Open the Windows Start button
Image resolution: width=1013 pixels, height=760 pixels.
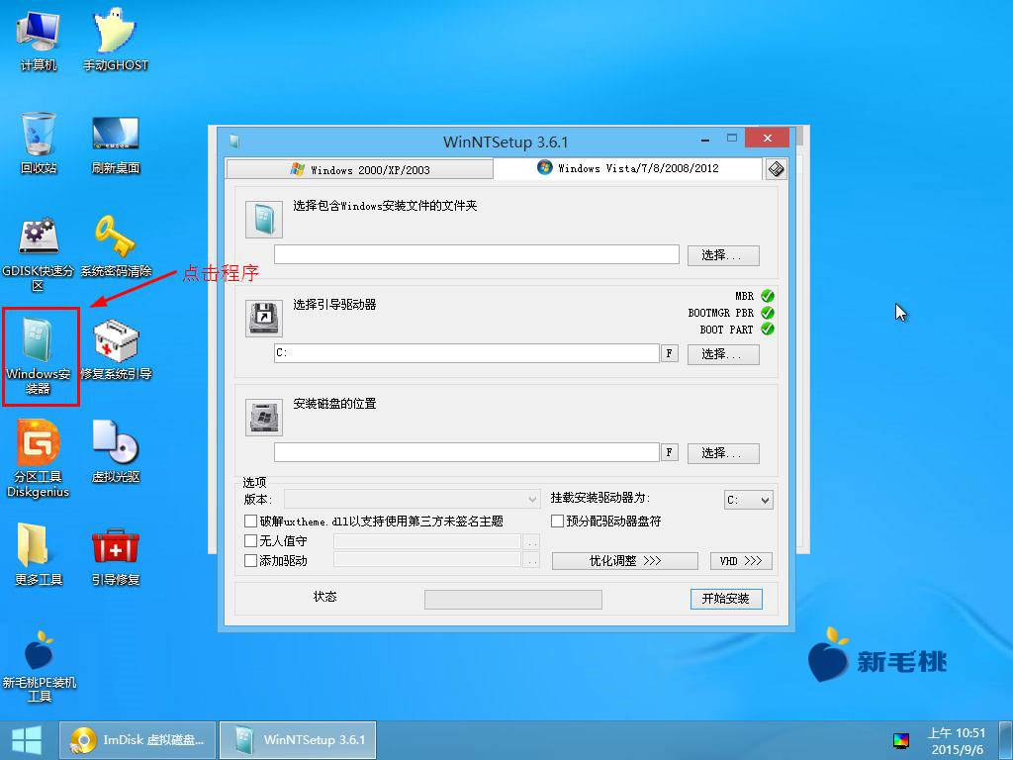pyautogui.click(x=27, y=740)
